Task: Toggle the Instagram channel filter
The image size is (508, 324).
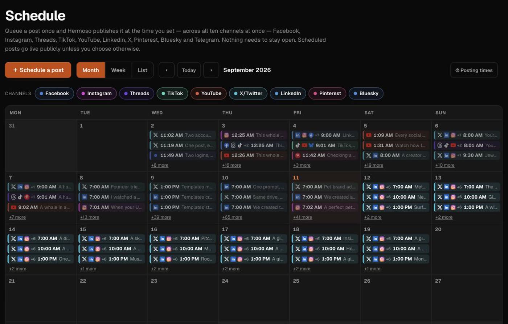Action: [97, 94]
